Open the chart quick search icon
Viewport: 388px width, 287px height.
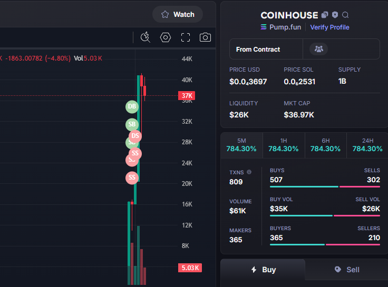pyautogui.click(x=145, y=37)
